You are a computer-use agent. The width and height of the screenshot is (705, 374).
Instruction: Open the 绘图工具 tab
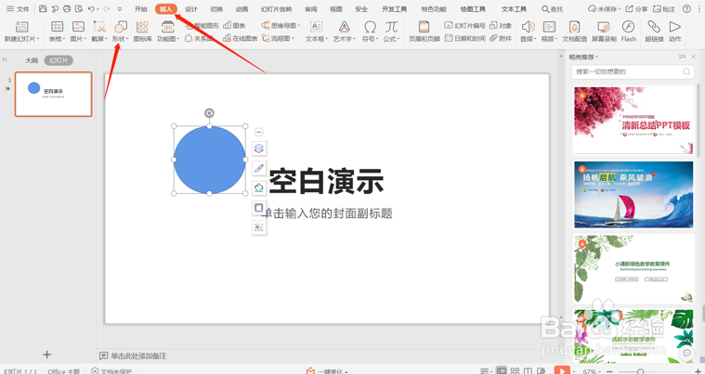473,9
